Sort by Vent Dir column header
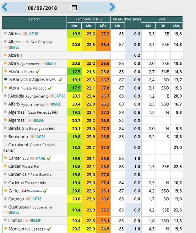The width and height of the screenshot is (196, 233). (163, 26)
